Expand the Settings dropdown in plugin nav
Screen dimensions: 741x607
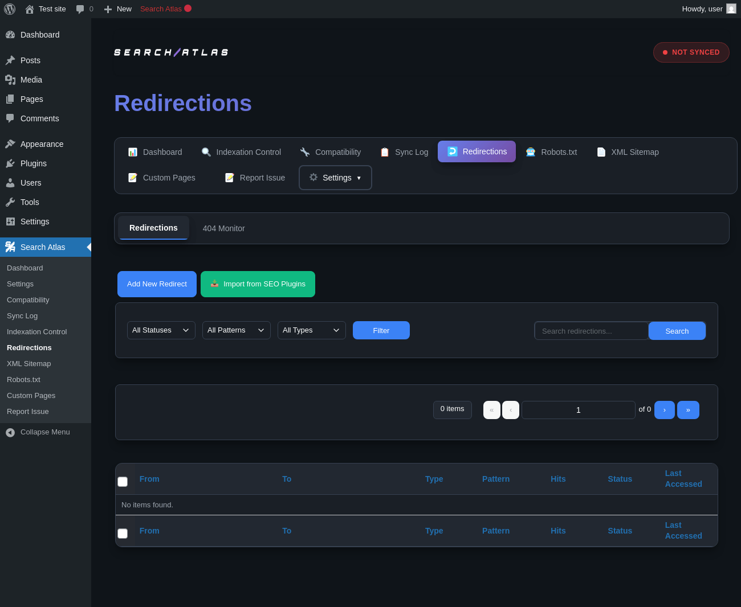click(x=335, y=178)
